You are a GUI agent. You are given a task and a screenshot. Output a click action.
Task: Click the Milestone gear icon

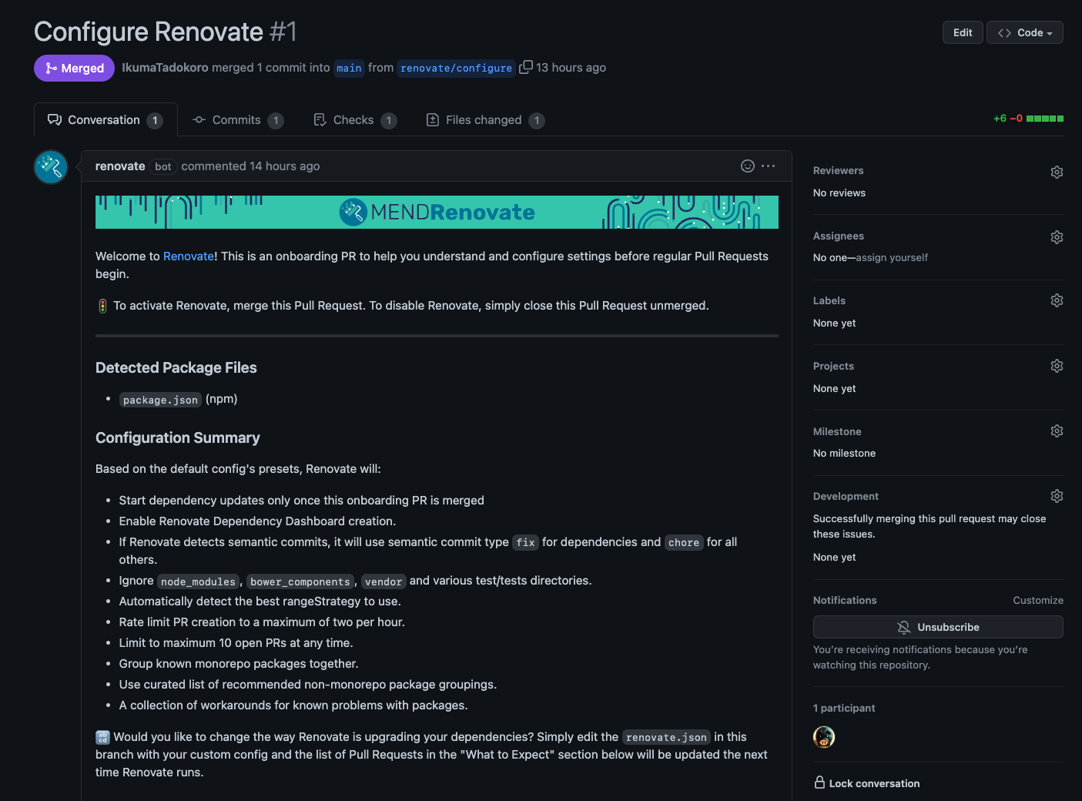(1057, 431)
